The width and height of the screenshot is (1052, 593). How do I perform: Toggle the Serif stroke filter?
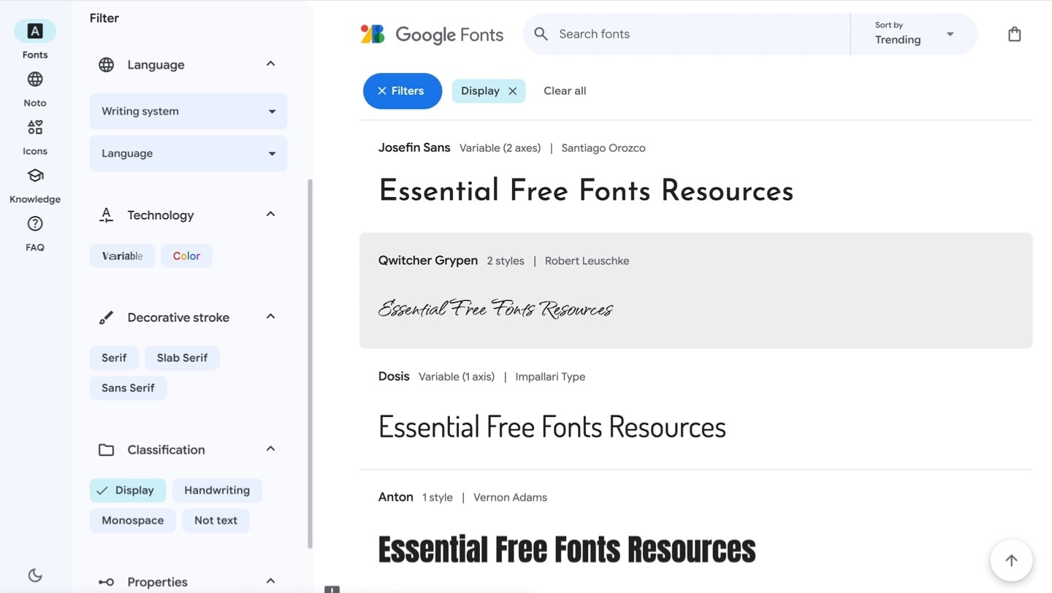pos(114,358)
